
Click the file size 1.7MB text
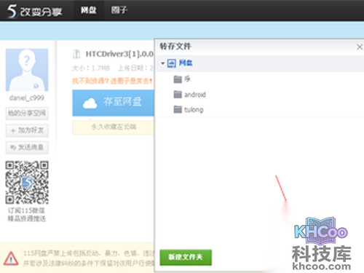(x=91, y=68)
